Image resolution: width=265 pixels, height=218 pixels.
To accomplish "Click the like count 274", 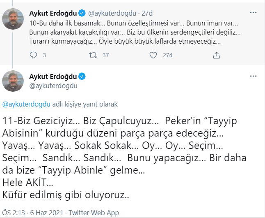I will pyautogui.click(x=167, y=55).
